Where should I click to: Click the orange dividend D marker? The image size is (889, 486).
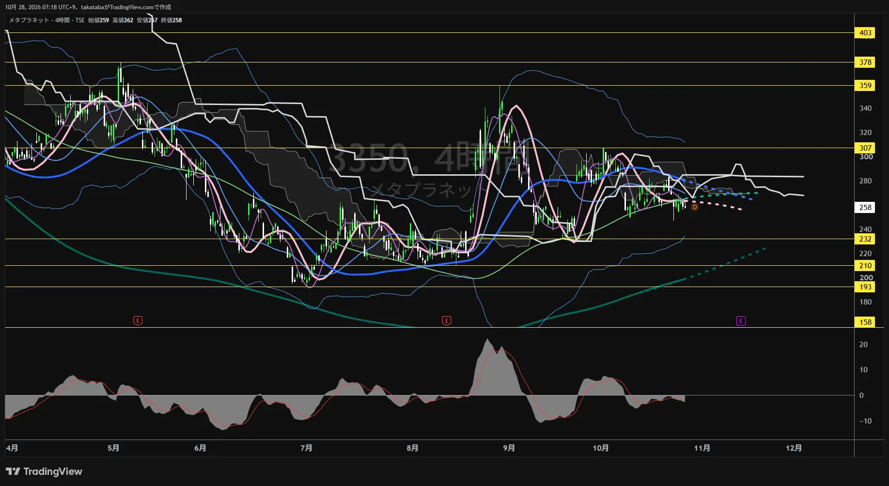695,207
